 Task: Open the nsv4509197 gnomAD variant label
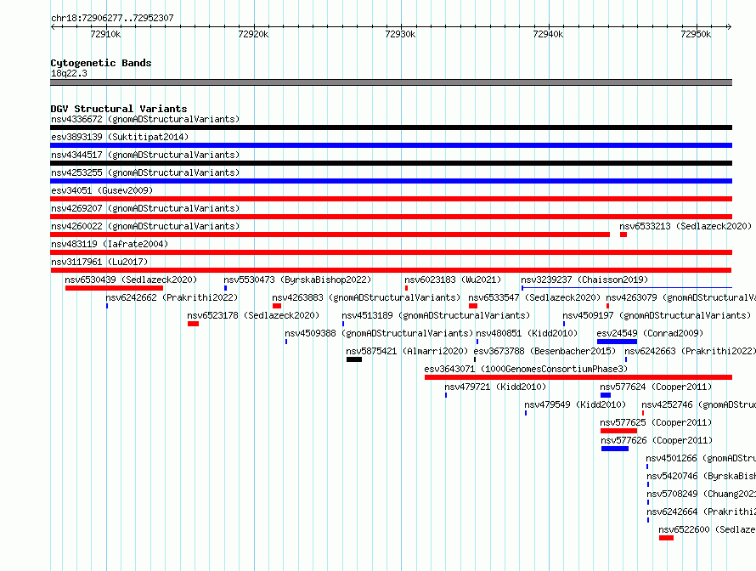pos(657,315)
